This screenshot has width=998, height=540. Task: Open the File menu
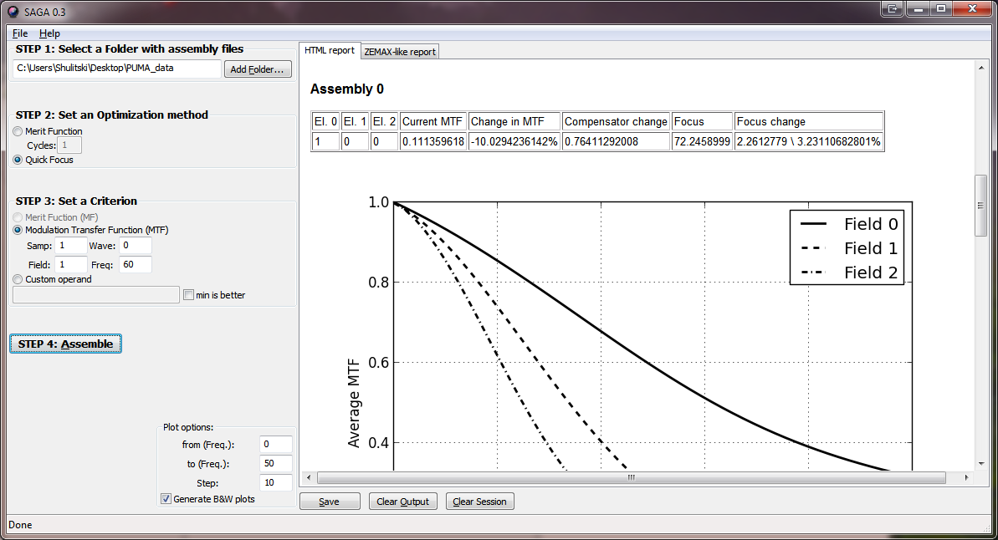20,33
